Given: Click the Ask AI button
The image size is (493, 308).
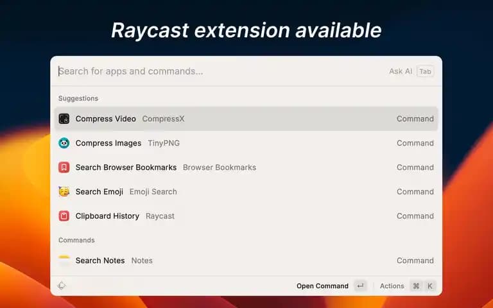Looking at the screenshot, I should [401, 71].
